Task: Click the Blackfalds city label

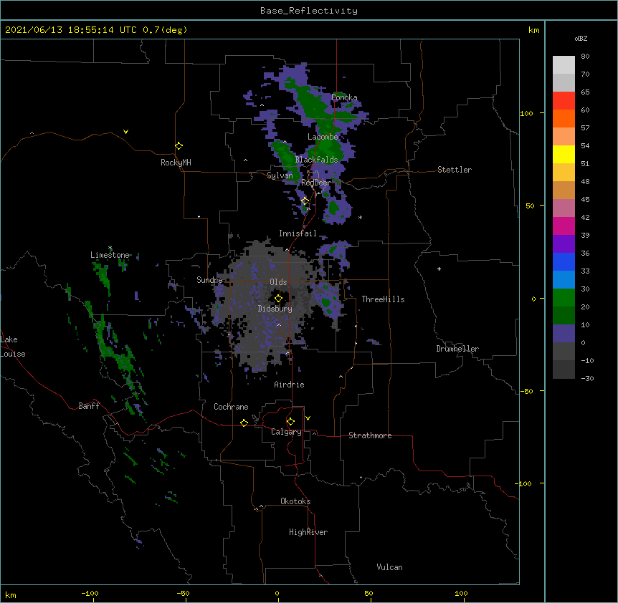Action: 316,160
